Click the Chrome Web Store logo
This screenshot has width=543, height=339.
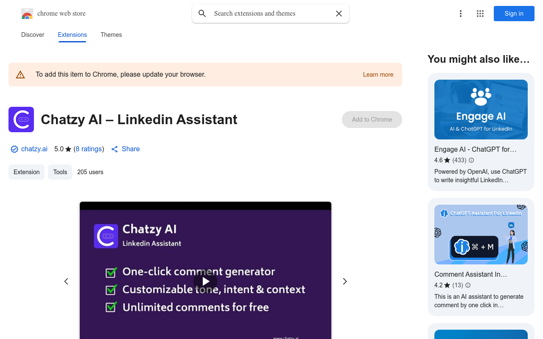click(x=27, y=14)
